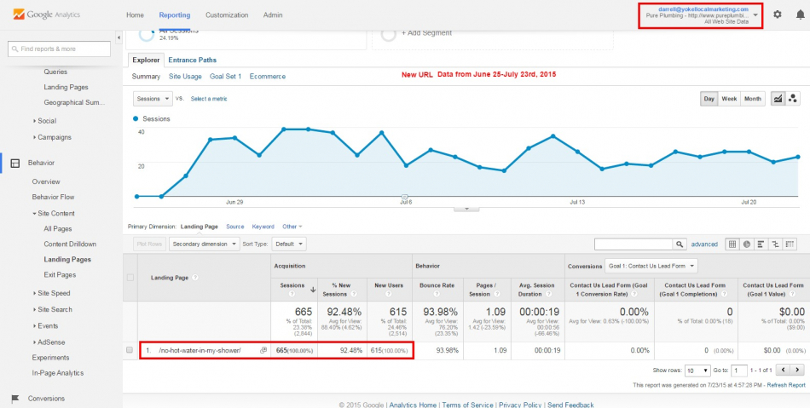Switch to the Entrance Paths tab
Screen dimensions: 810x408
pyautogui.click(x=192, y=60)
